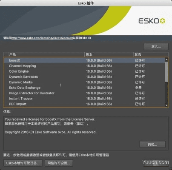Open 网络许可设置 network license settings
172x170 pixels.
59,163
